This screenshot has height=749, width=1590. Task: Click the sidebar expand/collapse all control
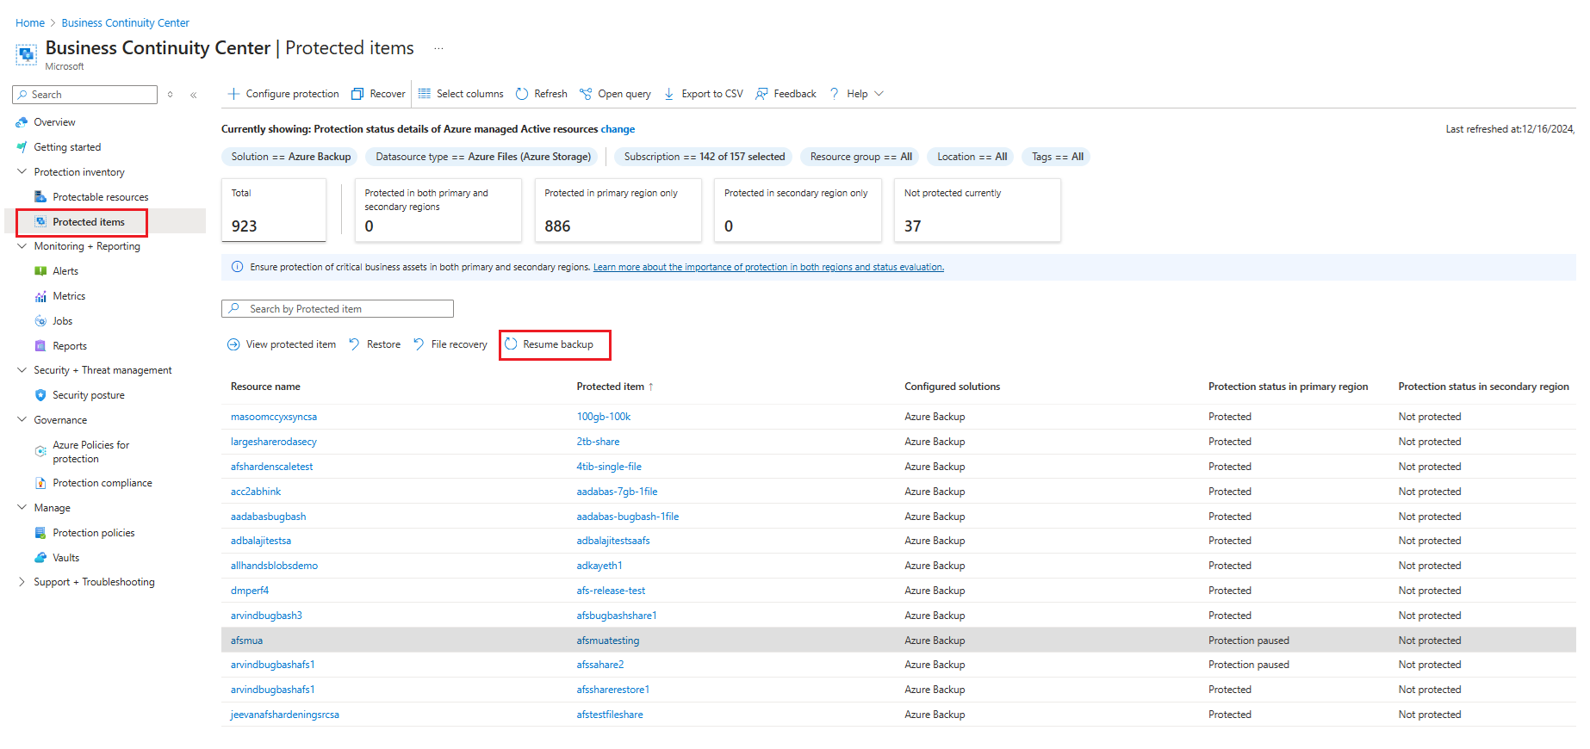(171, 95)
